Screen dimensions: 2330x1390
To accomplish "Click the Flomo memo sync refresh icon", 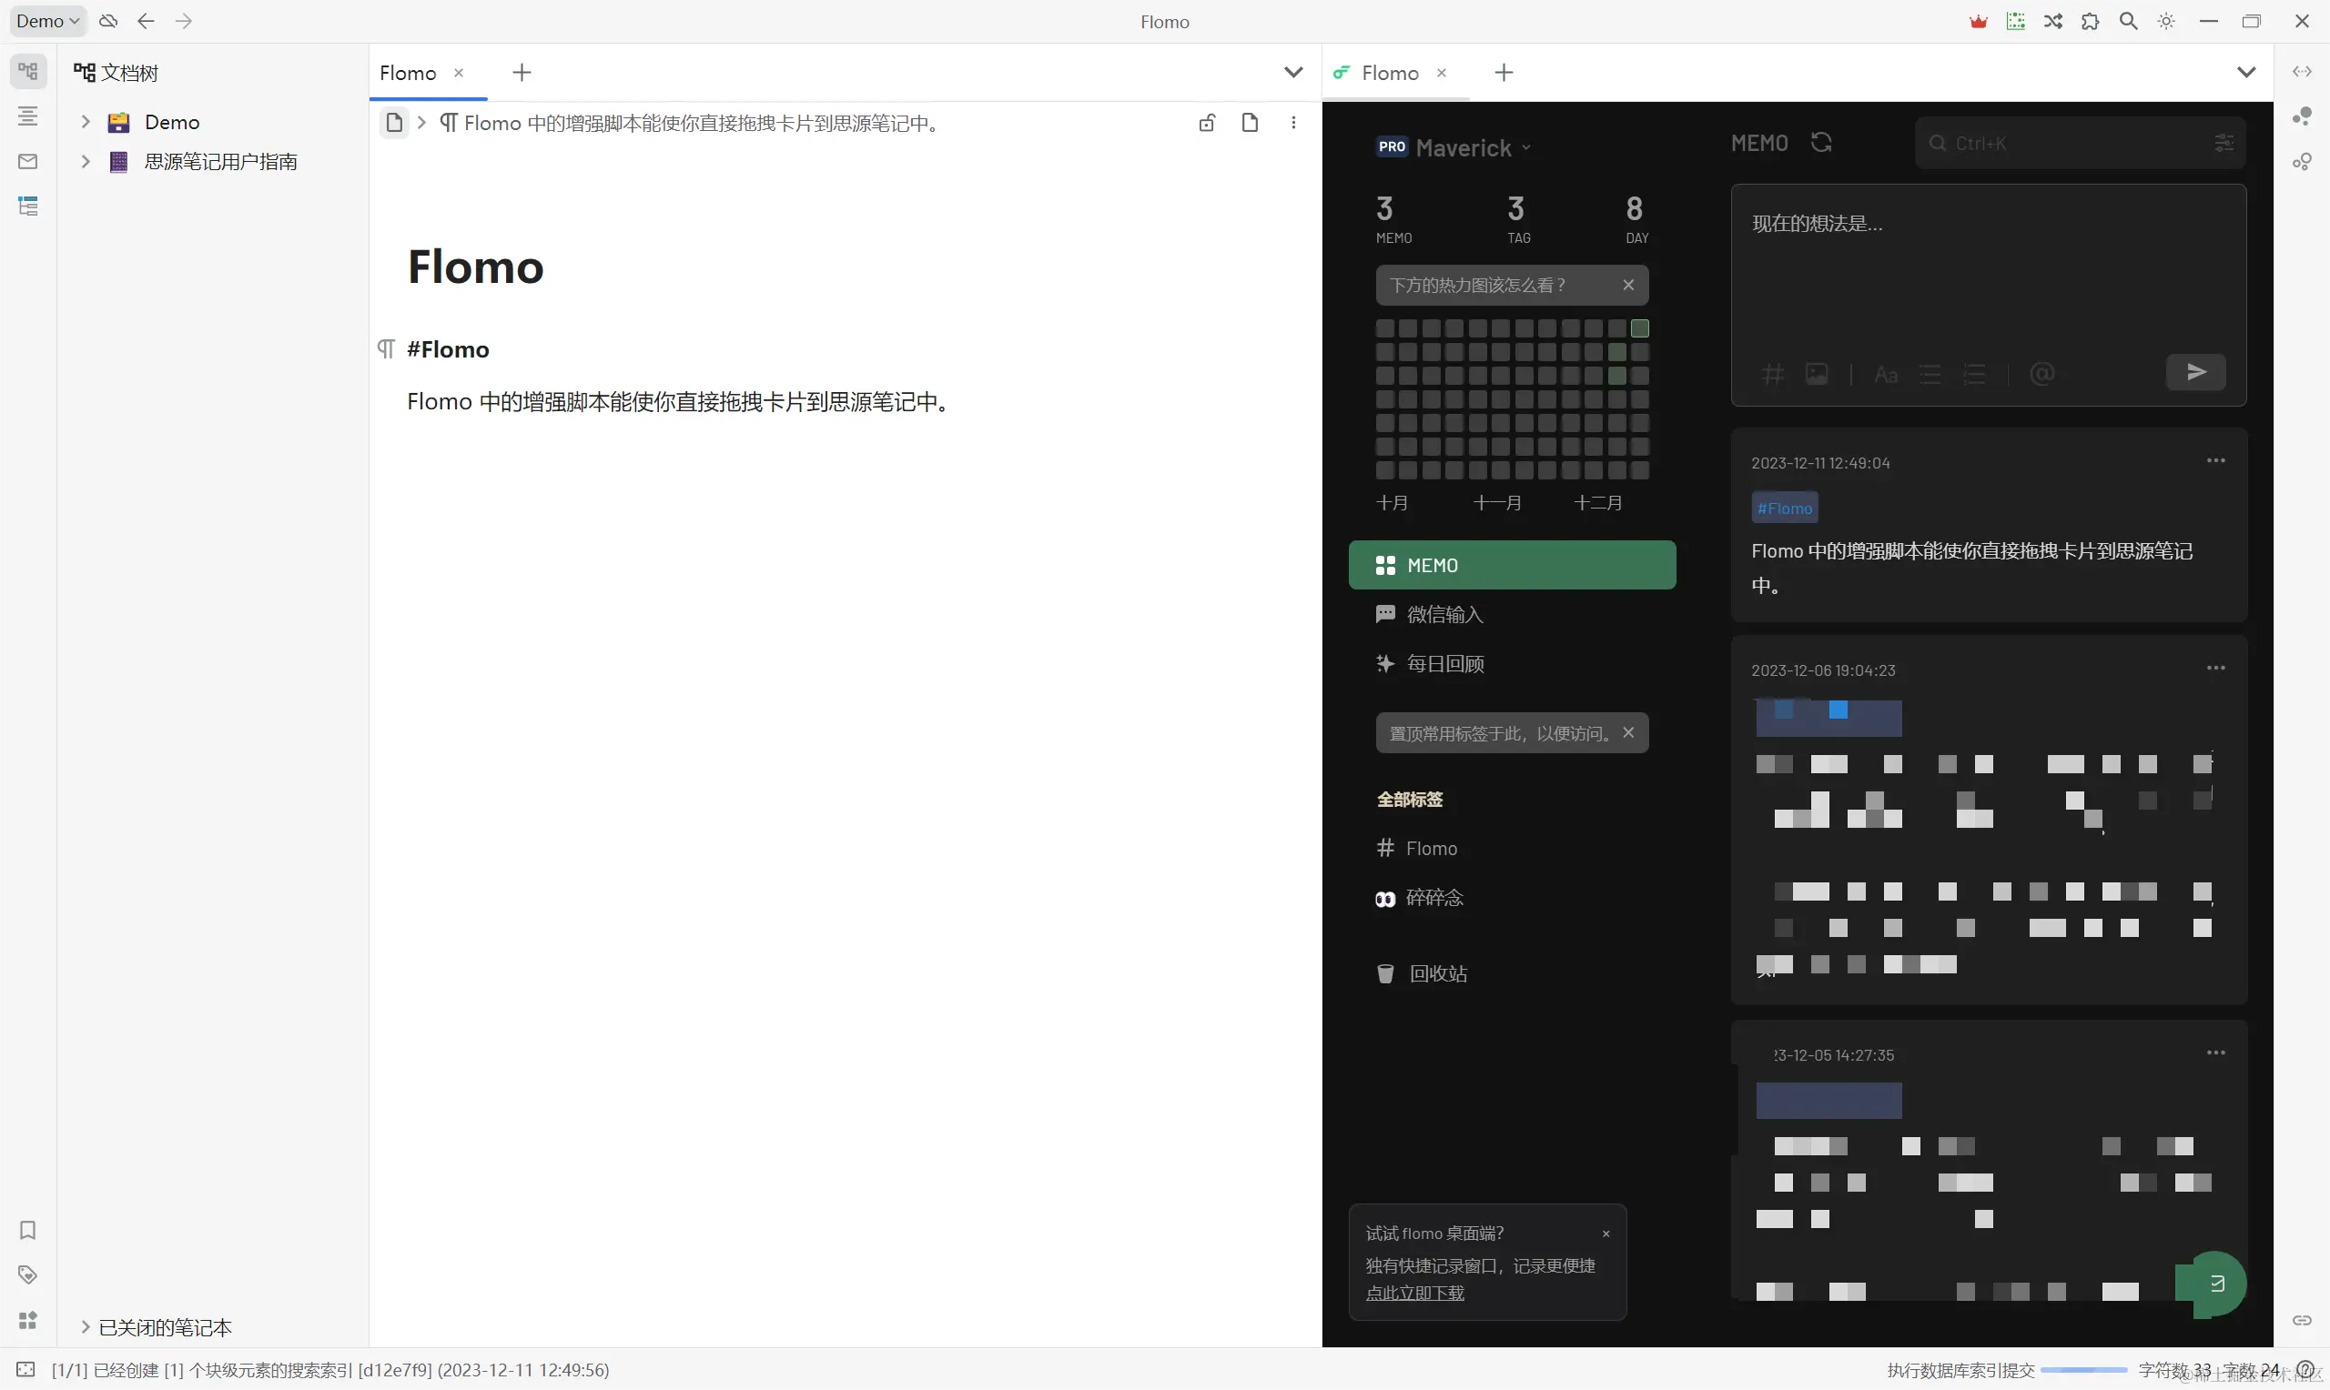I will [1821, 143].
